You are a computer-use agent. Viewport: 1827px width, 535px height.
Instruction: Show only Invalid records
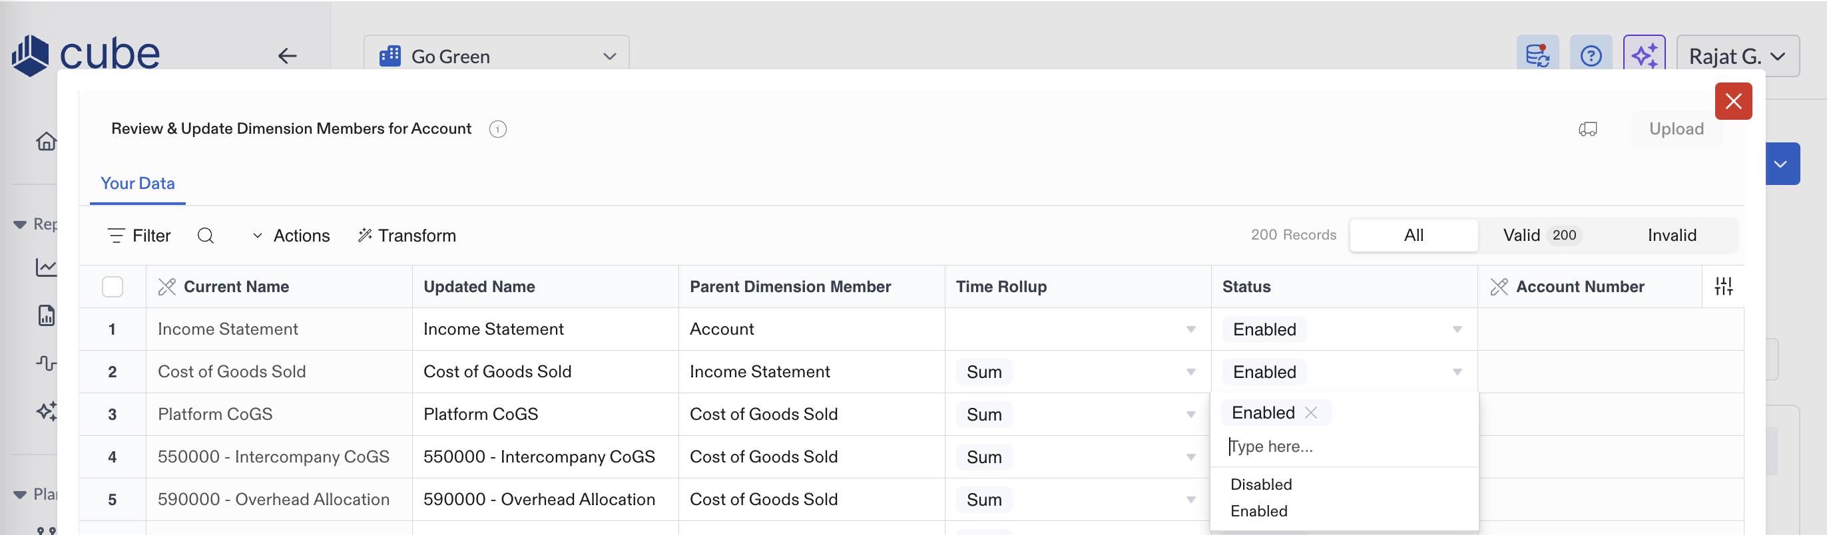click(1672, 236)
